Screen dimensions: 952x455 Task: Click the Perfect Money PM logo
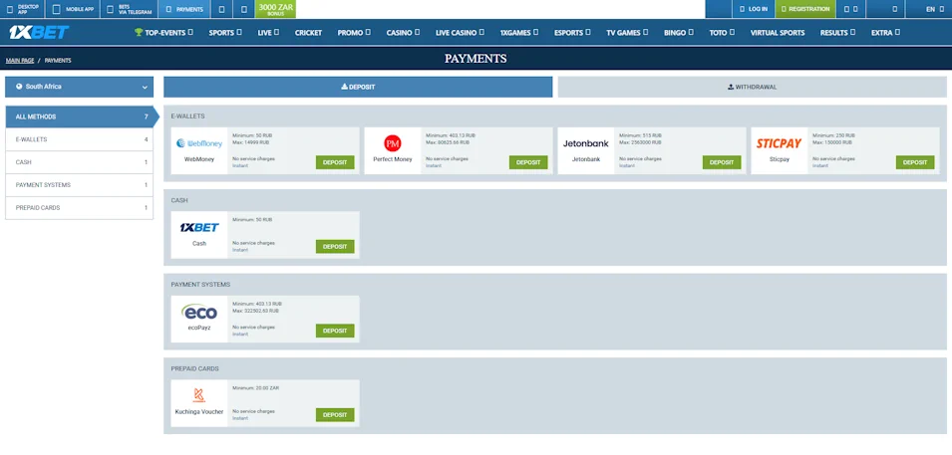(393, 143)
